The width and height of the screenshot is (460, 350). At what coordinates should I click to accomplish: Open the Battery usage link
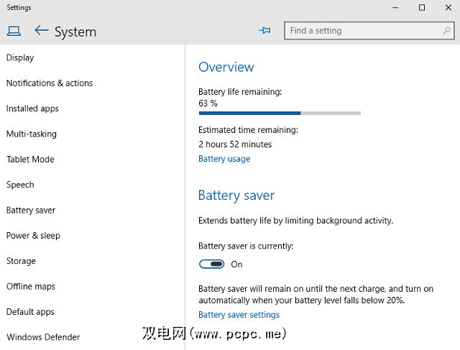[224, 159]
